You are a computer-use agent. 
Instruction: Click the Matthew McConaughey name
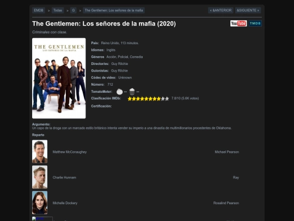coord(70,152)
